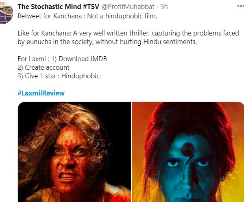Click the 'For Laxmi : 1) Download IMDB' line
The height and width of the screenshot is (202, 244).
coord(62,59)
